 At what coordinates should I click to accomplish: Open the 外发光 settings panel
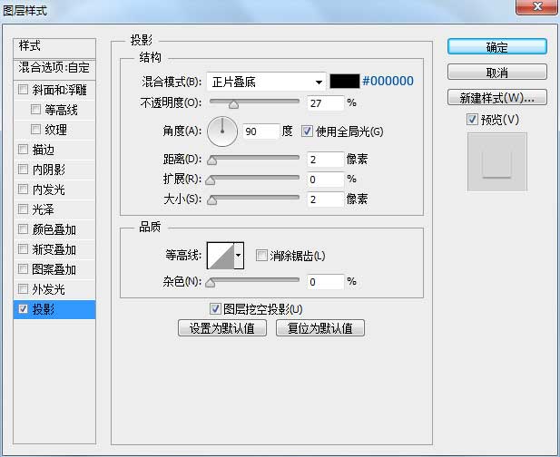(49, 289)
